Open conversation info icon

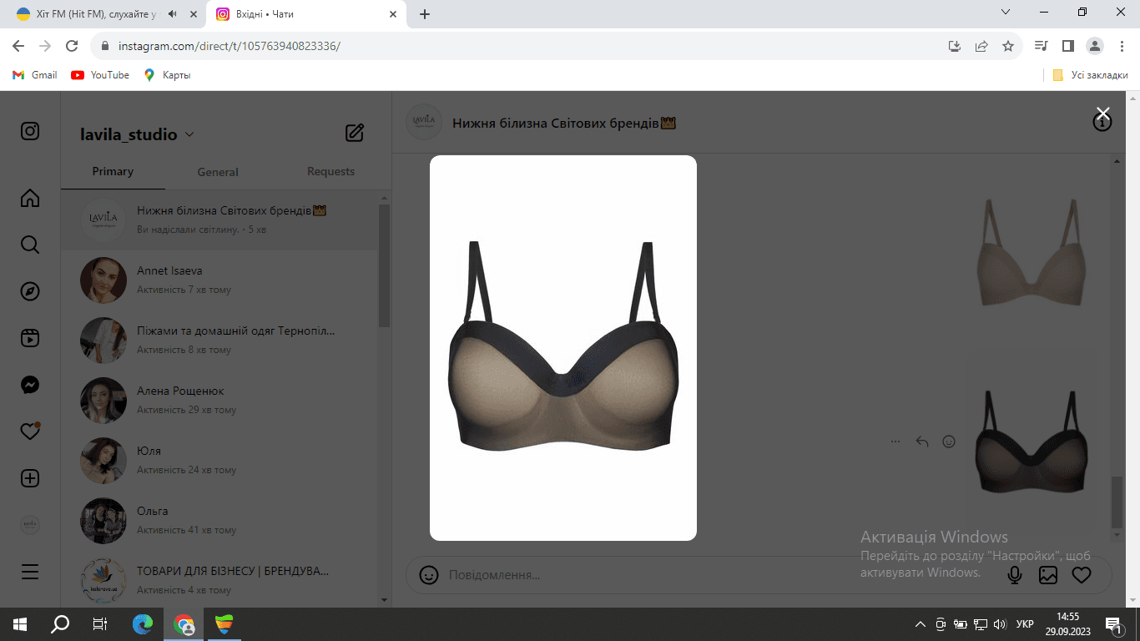pos(1102,123)
